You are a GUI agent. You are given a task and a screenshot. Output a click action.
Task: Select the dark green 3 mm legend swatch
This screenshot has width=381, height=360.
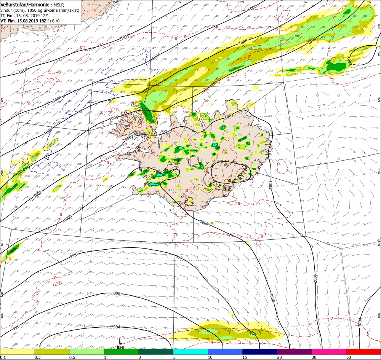click(x=156, y=352)
